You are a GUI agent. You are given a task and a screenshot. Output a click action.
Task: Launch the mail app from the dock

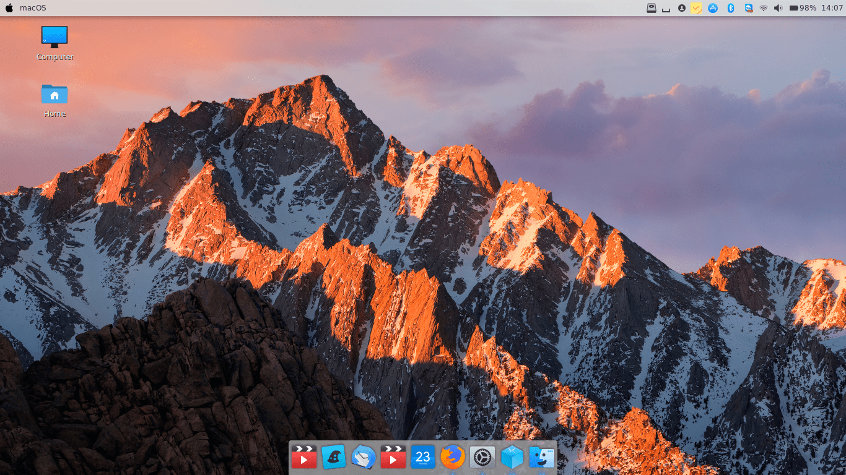(x=364, y=457)
